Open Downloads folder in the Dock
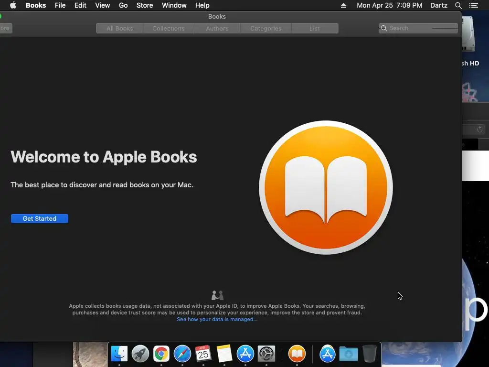The image size is (489, 367). tap(348, 354)
